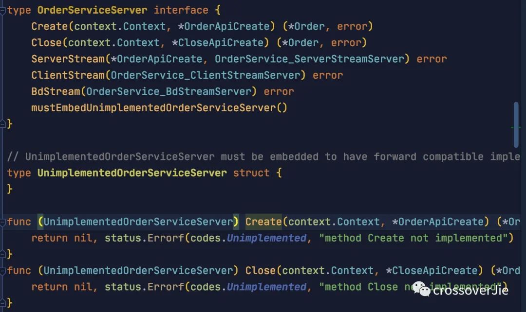This screenshot has height=312, width=526.
Task: Click the BdStream method name
Action: (56, 91)
